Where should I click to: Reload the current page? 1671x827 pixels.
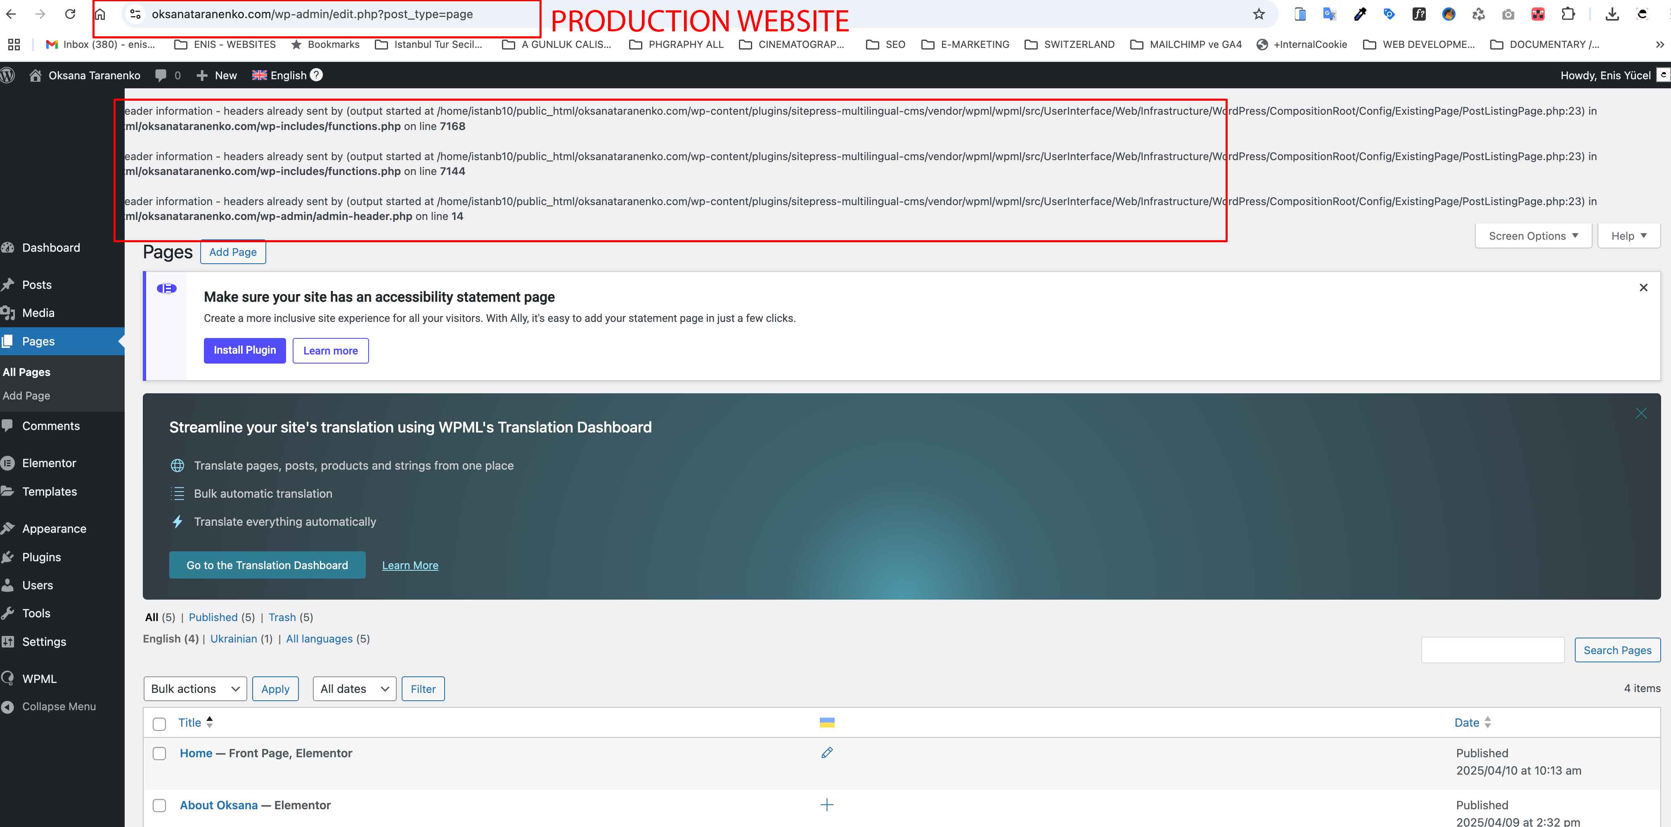coord(70,14)
